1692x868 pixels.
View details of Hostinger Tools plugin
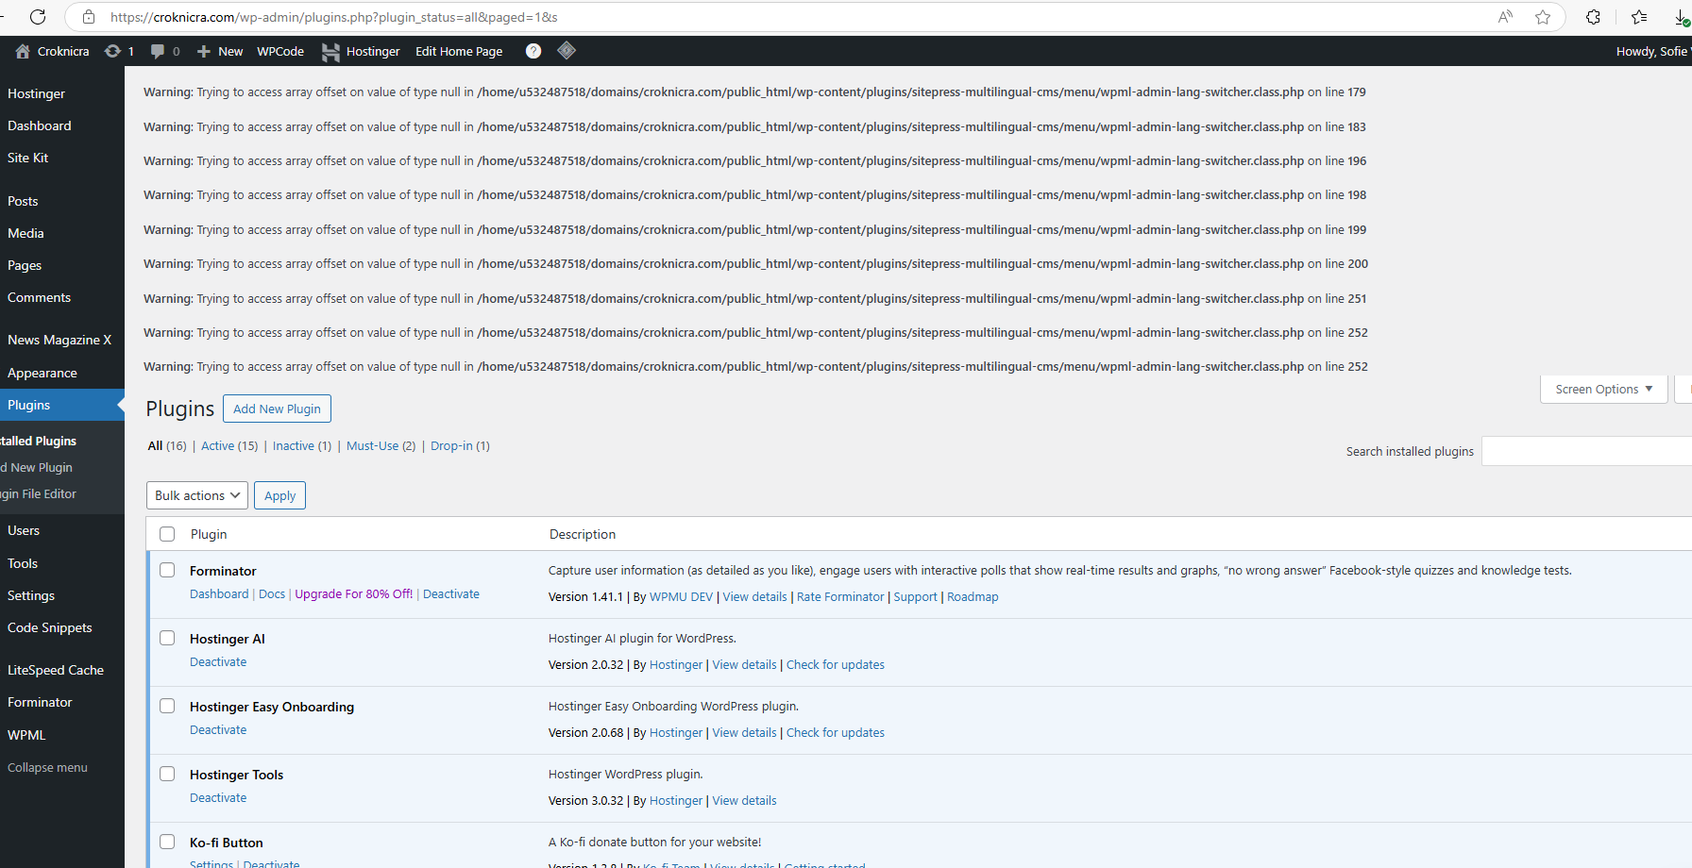tap(744, 800)
